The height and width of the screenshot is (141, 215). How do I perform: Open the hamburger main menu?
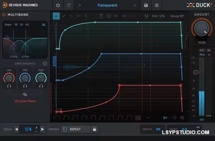157,5
